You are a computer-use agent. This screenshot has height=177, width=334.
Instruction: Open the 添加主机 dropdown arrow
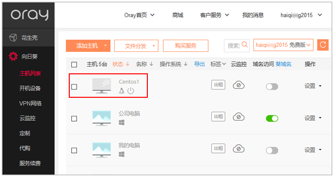pyautogui.click(x=105, y=45)
